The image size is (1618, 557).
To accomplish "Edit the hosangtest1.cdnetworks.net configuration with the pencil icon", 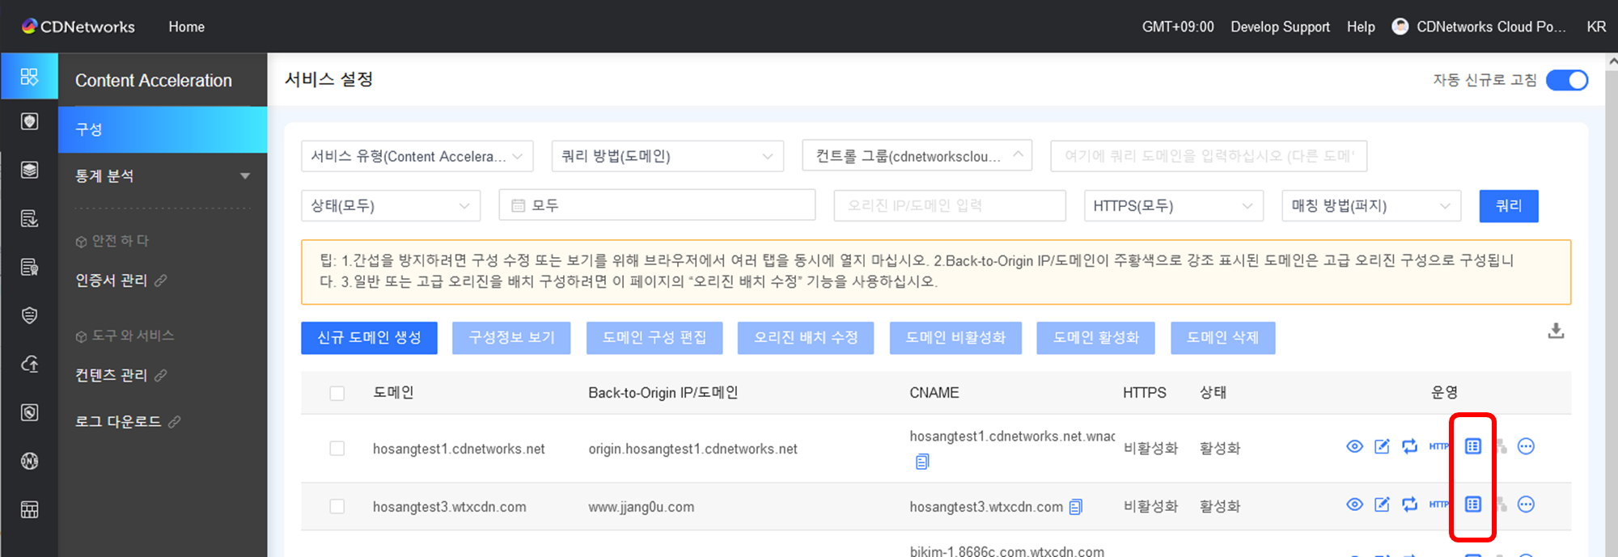I will click(1382, 446).
